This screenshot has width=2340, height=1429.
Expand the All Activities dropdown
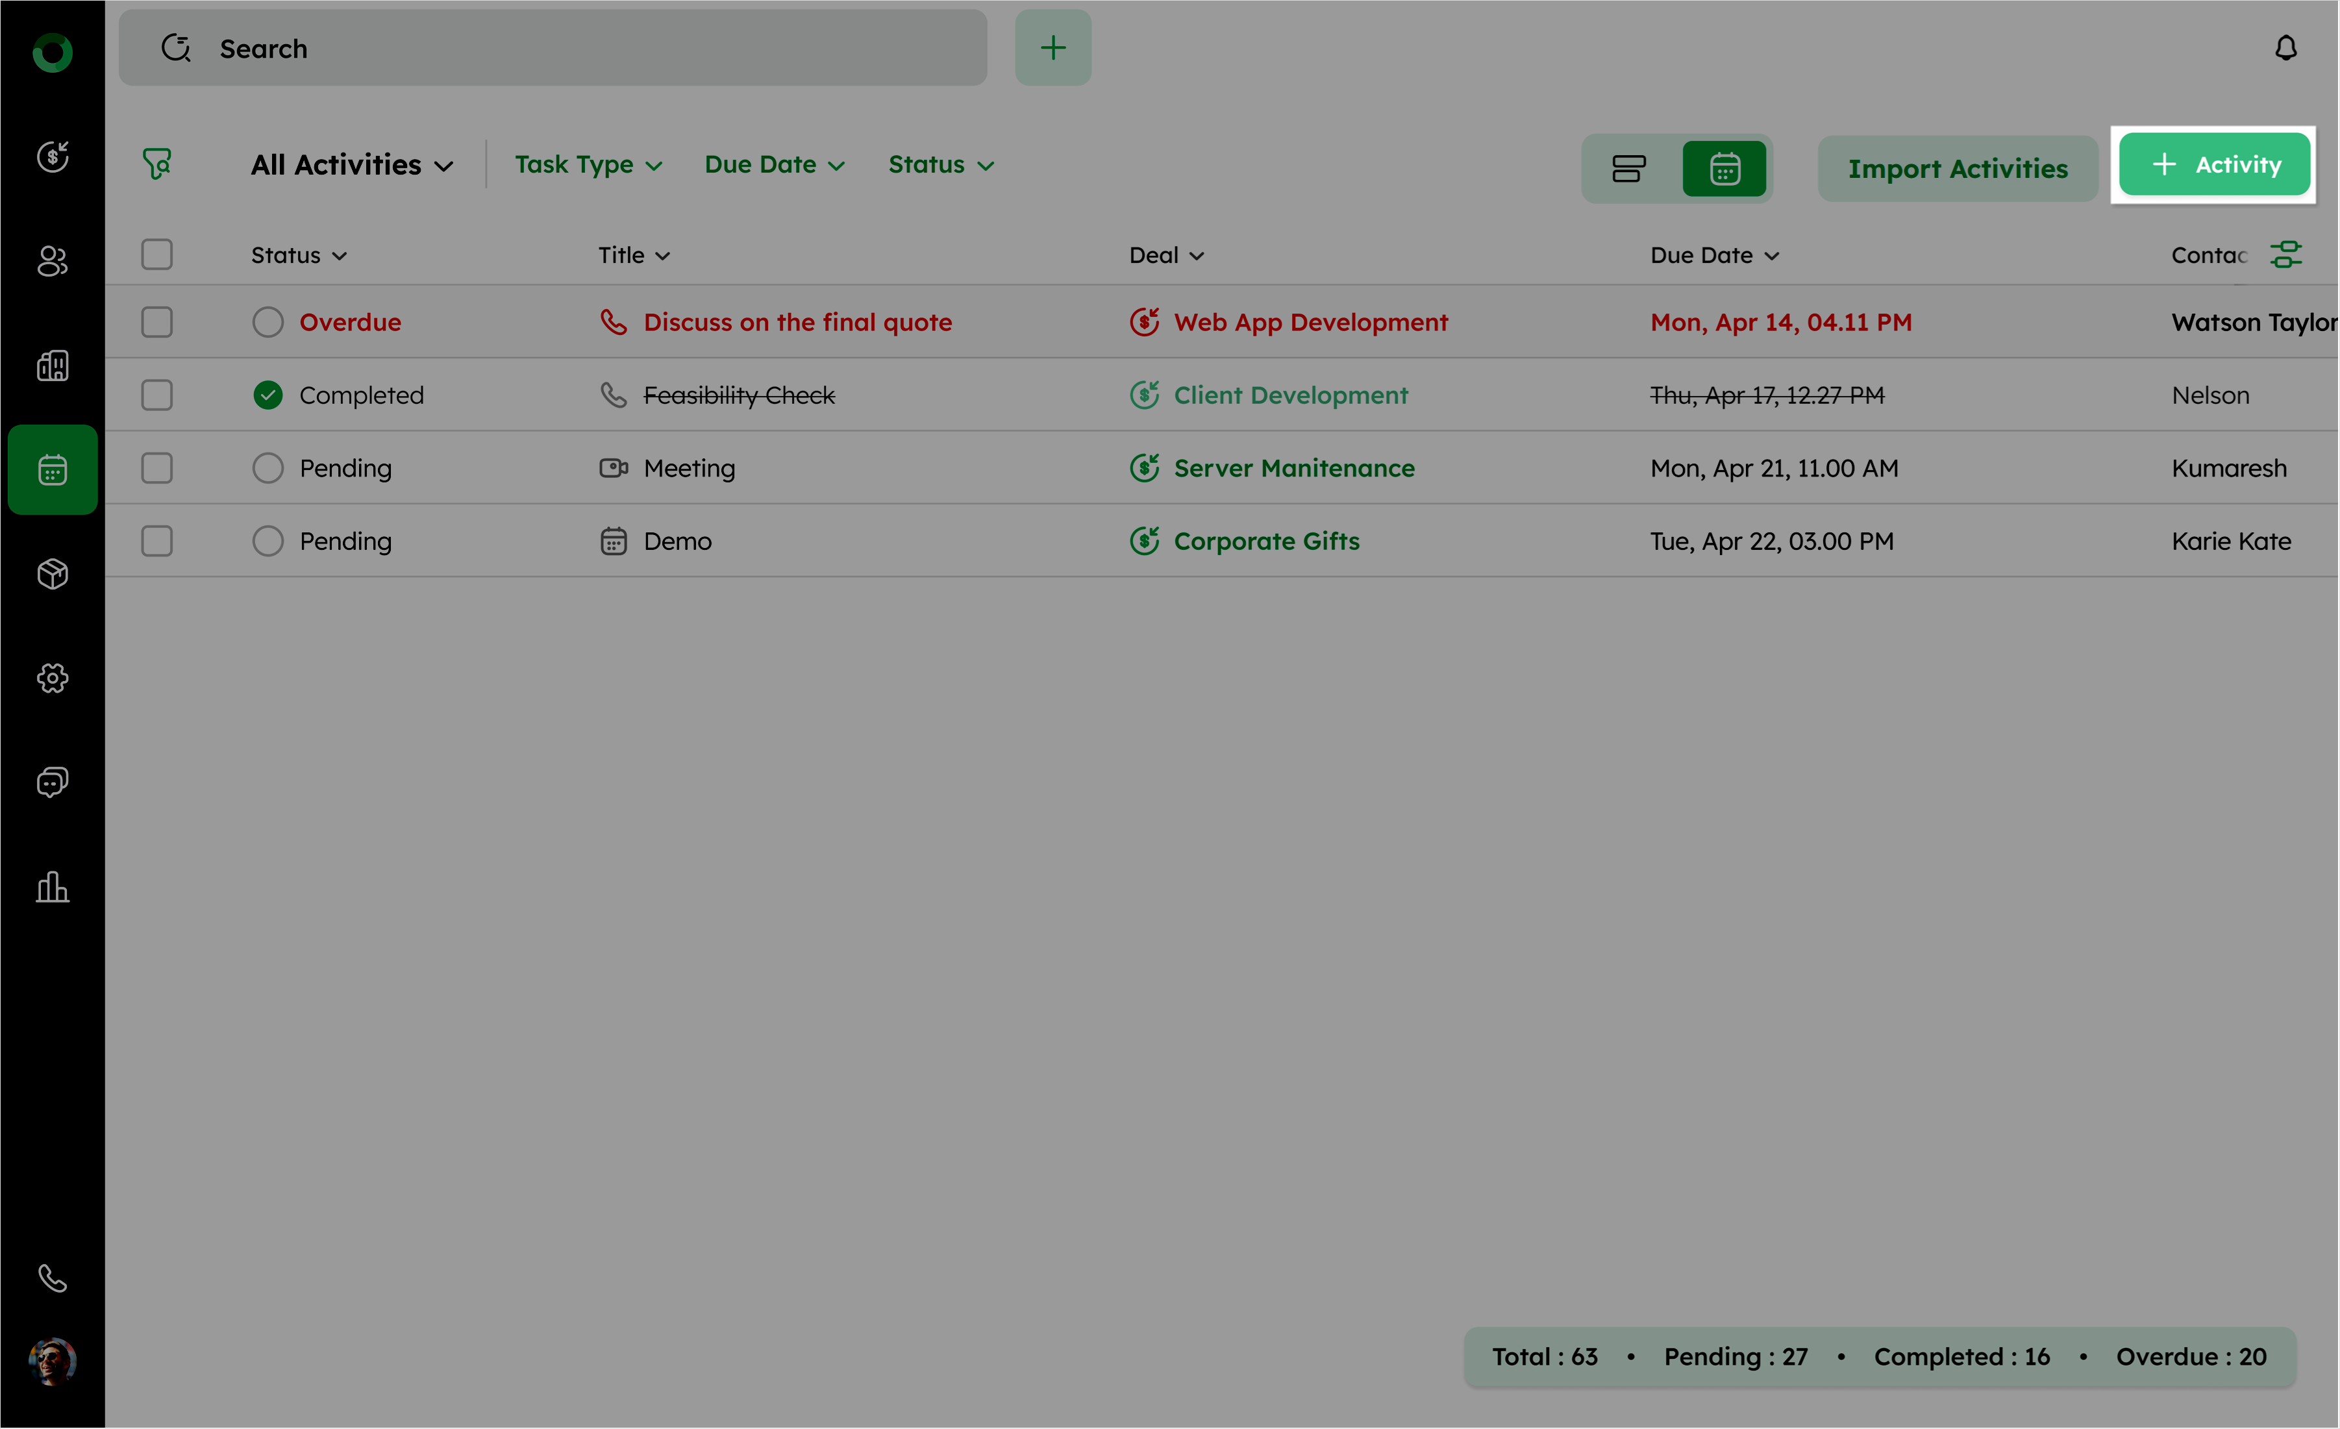pyautogui.click(x=351, y=165)
